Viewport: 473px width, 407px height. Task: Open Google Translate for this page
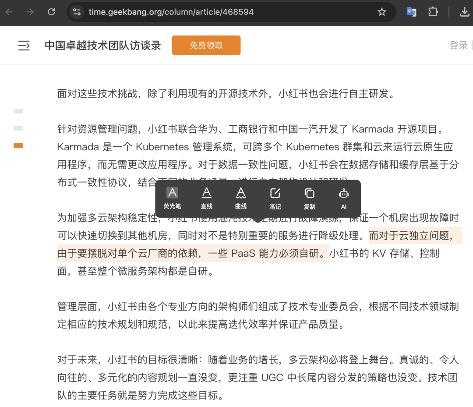coord(411,12)
